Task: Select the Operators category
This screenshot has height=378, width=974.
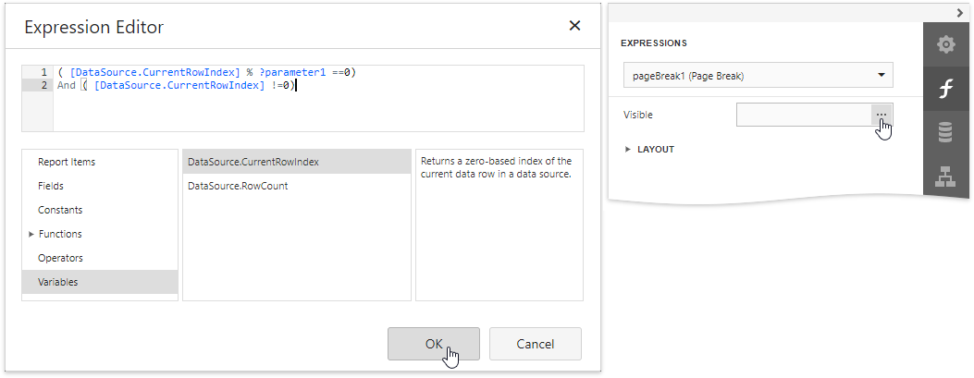Action: [x=60, y=259]
